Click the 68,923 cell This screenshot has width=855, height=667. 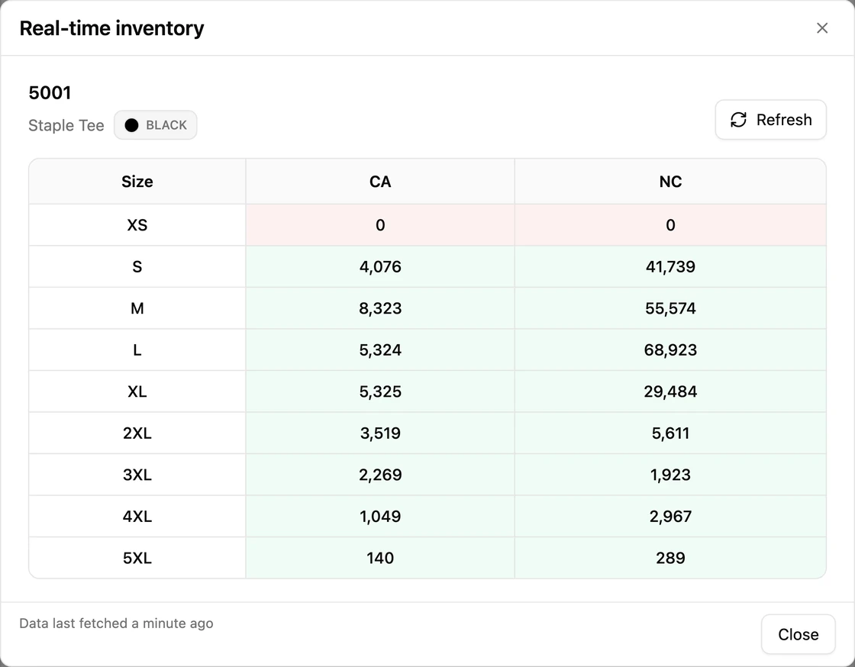tap(670, 350)
